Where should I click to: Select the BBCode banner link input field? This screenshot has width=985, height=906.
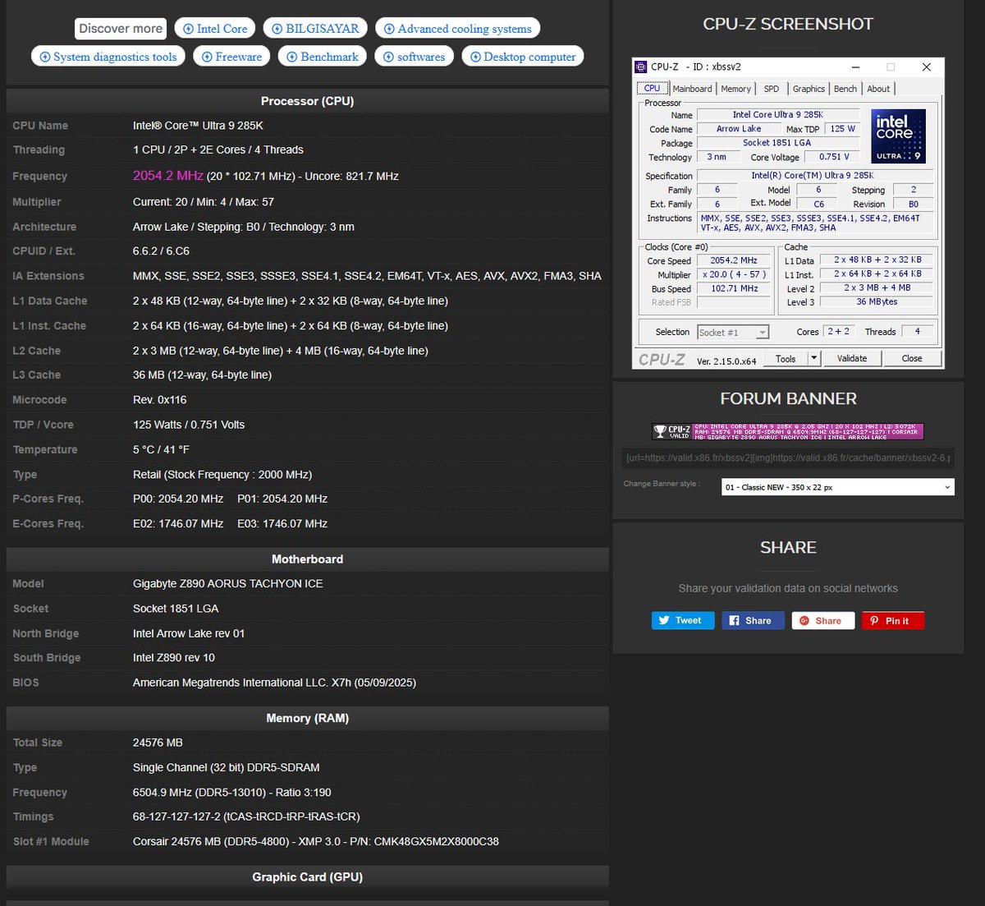point(788,458)
